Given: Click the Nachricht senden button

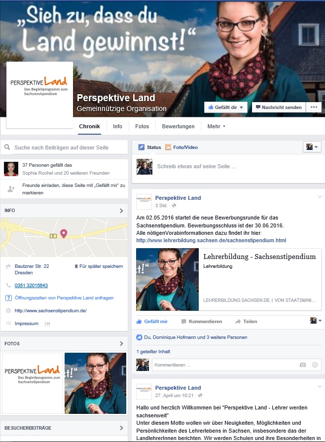Looking at the screenshot, I should pos(279,107).
